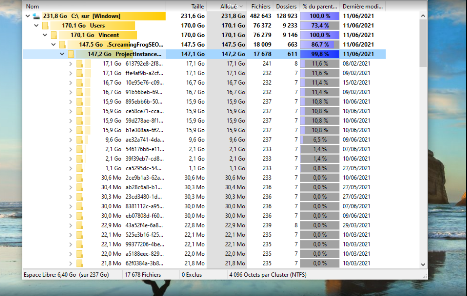Sort by the Taille column header

pos(197,6)
